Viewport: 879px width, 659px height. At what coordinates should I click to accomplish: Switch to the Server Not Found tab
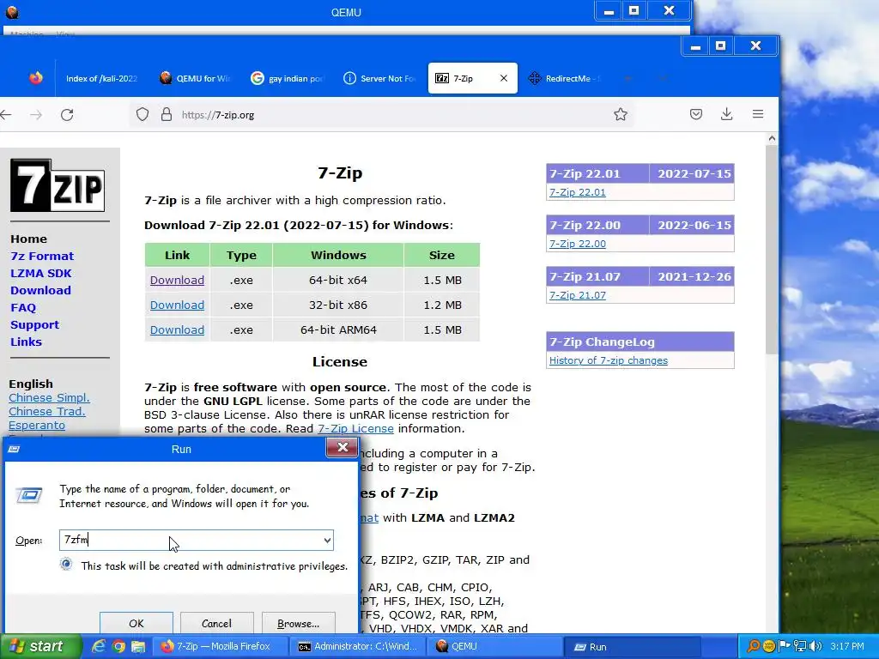click(379, 78)
